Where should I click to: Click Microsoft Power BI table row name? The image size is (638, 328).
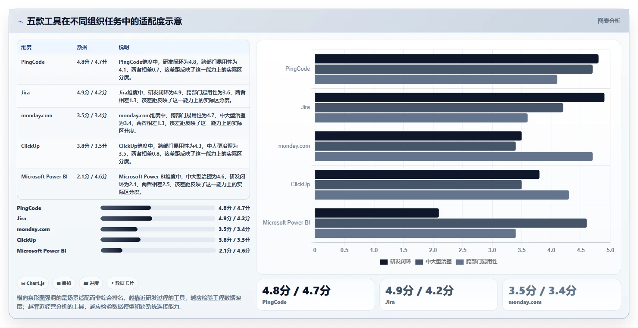[x=44, y=177]
